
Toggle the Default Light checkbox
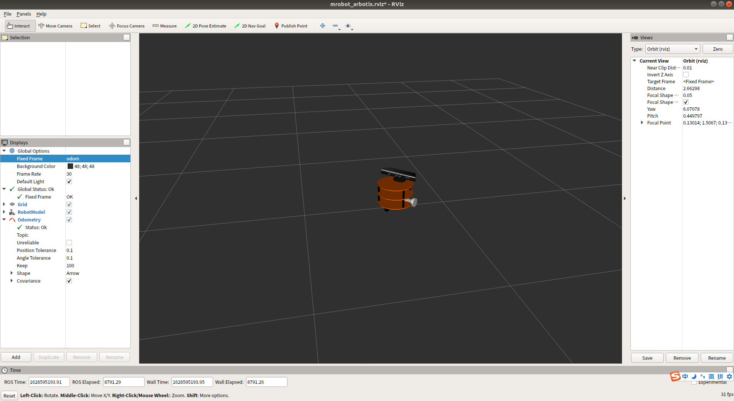[x=69, y=181]
